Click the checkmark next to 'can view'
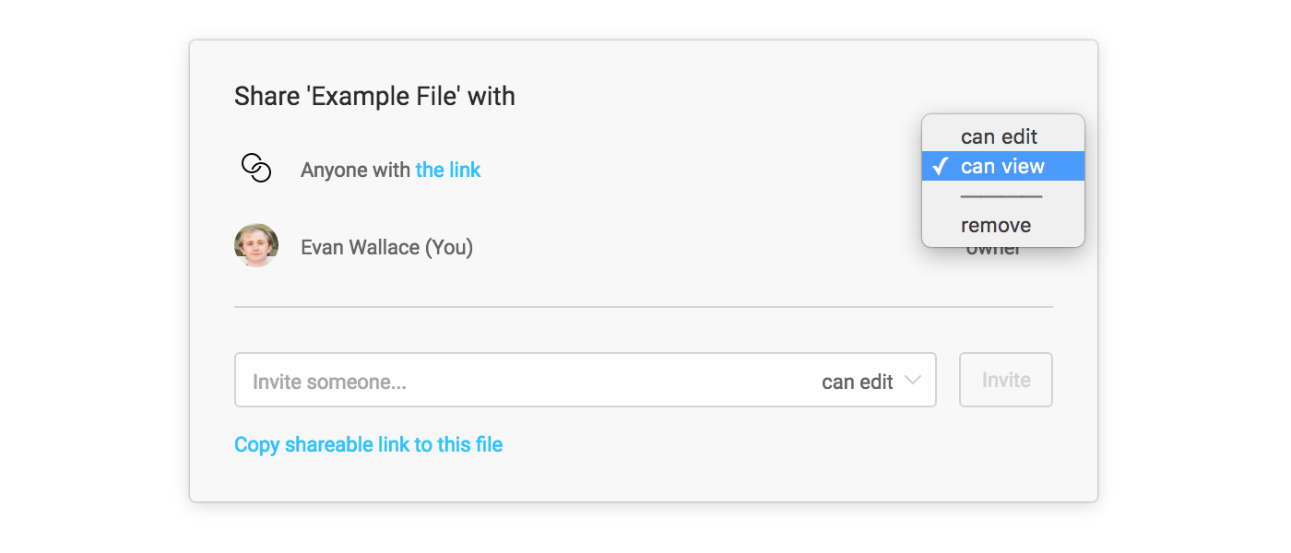 click(x=938, y=166)
